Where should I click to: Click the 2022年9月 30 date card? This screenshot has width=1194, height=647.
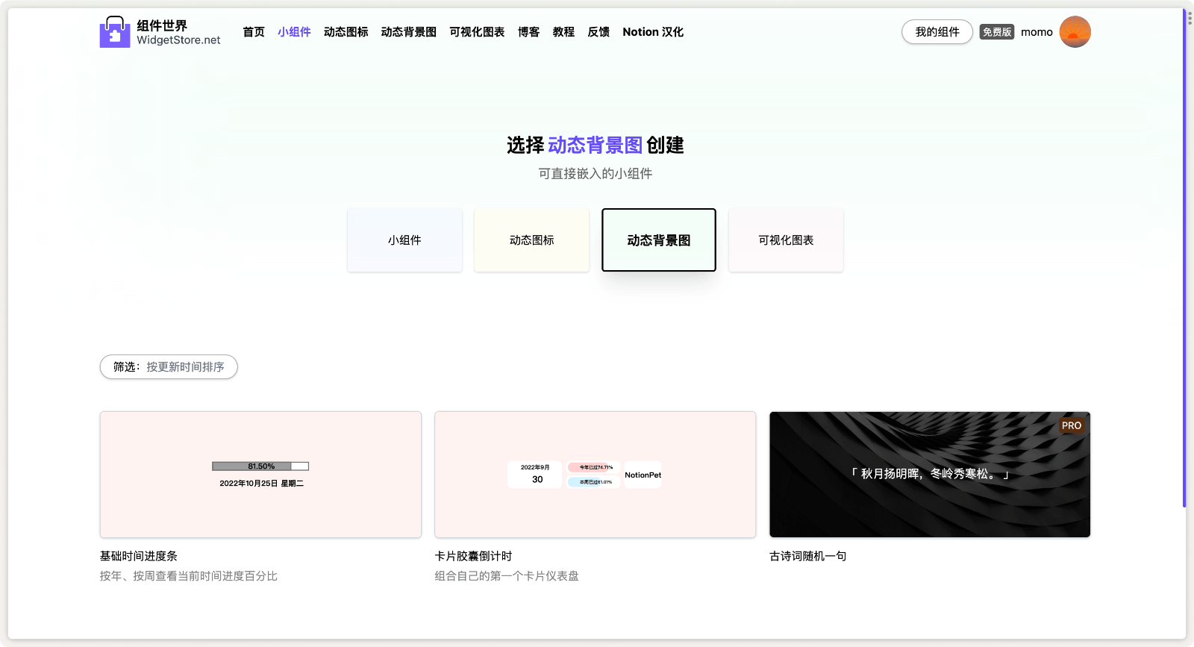click(x=534, y=475)
